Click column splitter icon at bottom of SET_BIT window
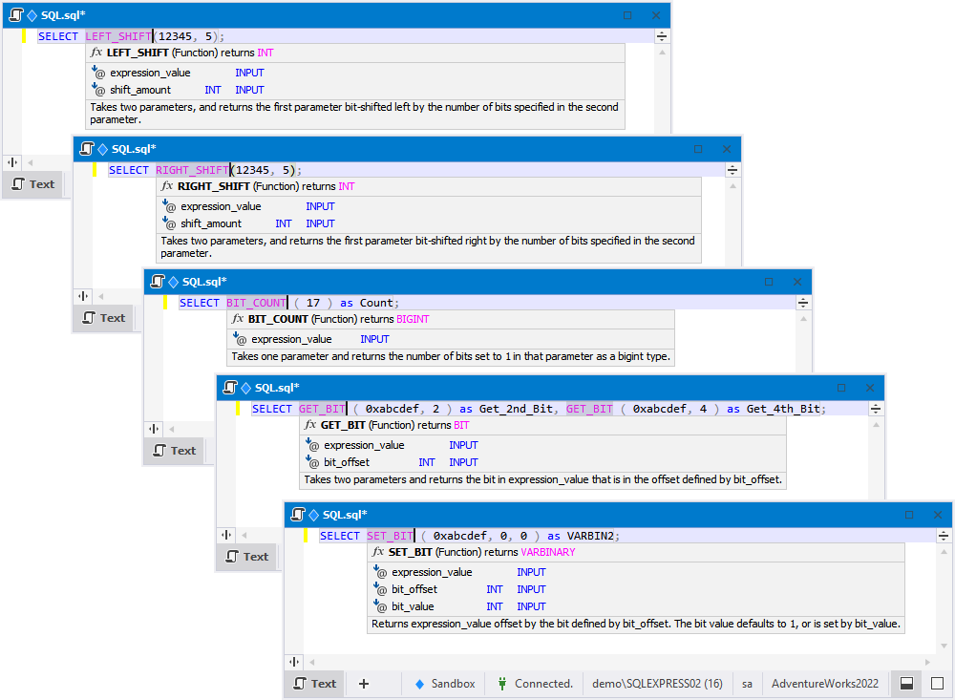 coord(294,662)
